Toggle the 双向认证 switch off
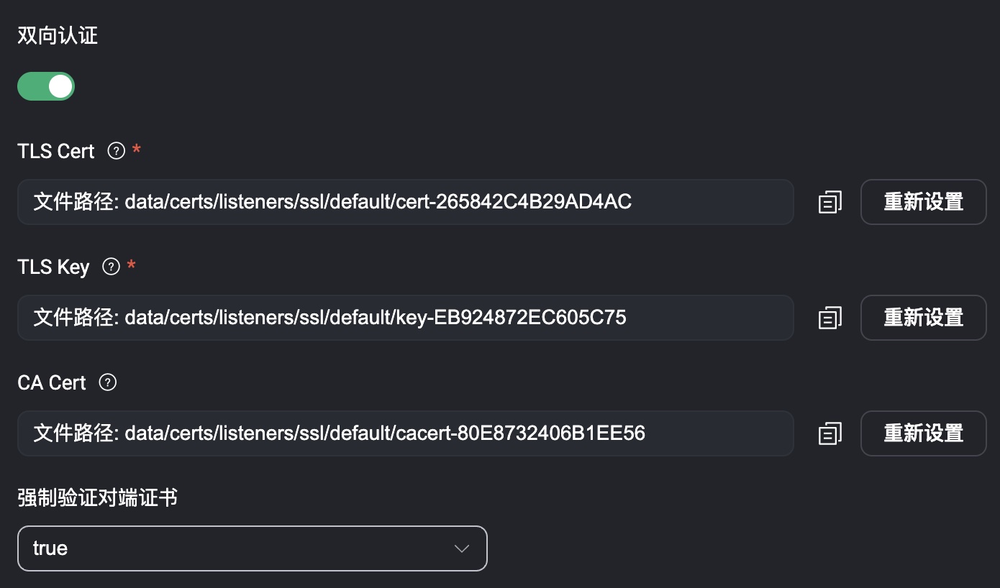Viewport: 1000px width, 588px height. 46,86
